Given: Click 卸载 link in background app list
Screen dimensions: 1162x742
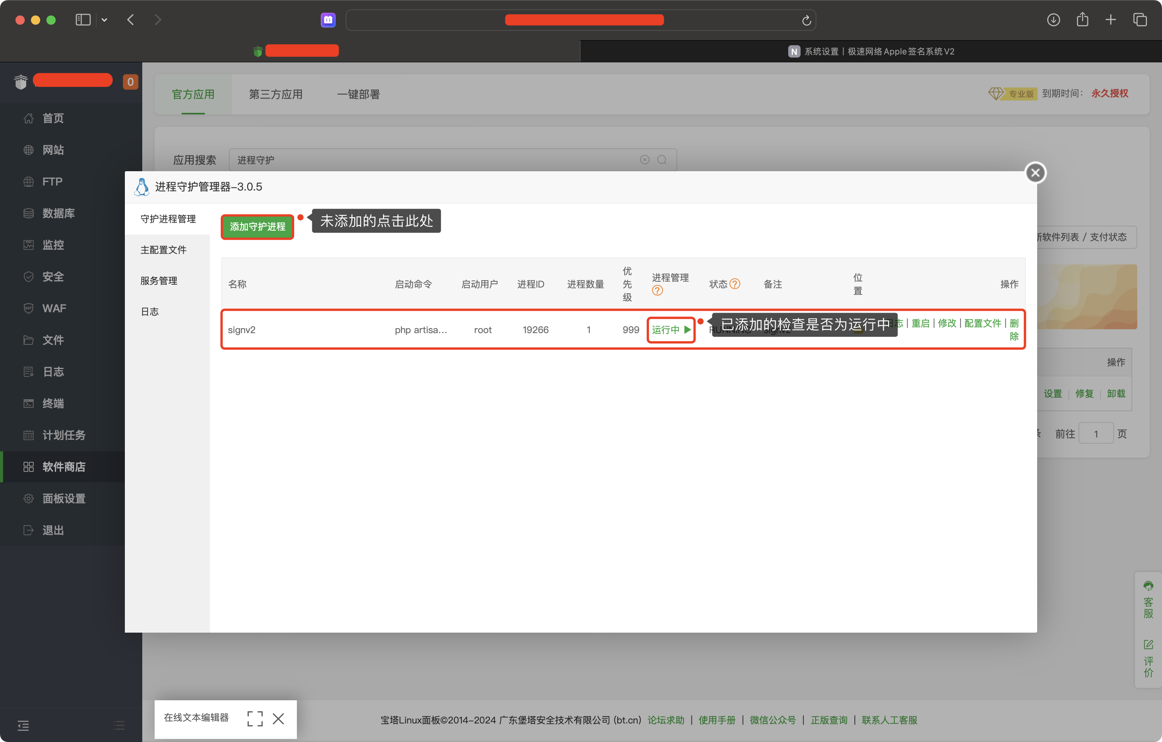Looking at the screenshot, I should tap(1116, 394).
